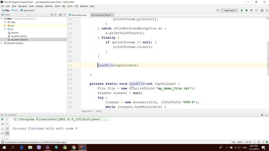Open Windows search from the taskbar

click(x=13, y=147)
